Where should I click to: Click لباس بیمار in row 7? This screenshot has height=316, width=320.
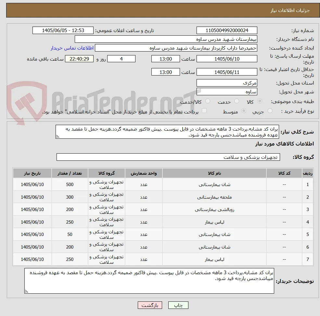214,259
